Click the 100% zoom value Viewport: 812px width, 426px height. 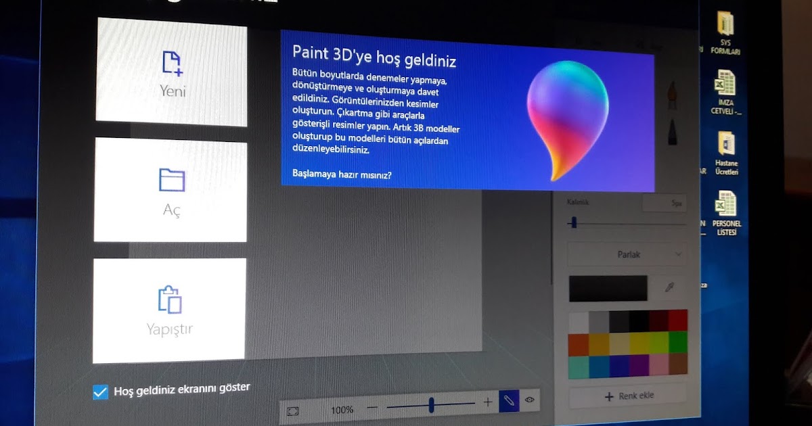[x=342, y=410]
